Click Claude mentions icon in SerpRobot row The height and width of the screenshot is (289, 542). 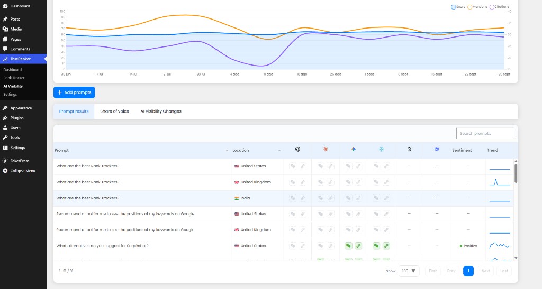tap(320, 246)
